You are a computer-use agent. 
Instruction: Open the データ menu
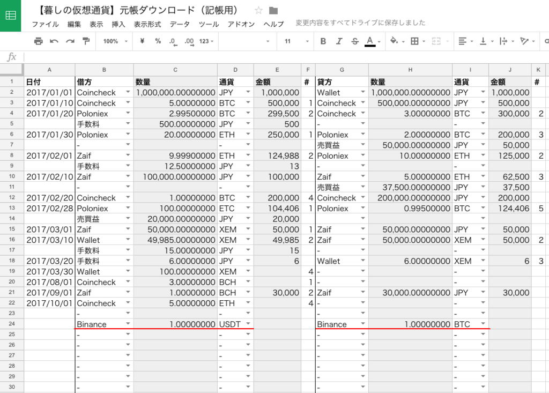[x=180, y=24]
